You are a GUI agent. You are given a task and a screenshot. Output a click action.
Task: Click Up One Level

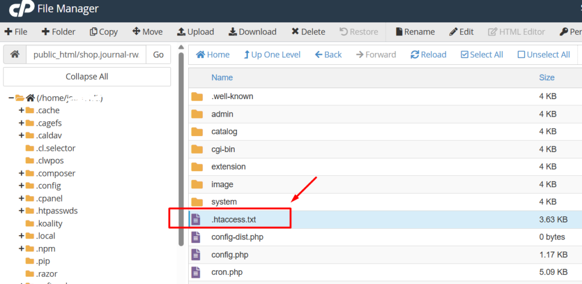point(272,55)
